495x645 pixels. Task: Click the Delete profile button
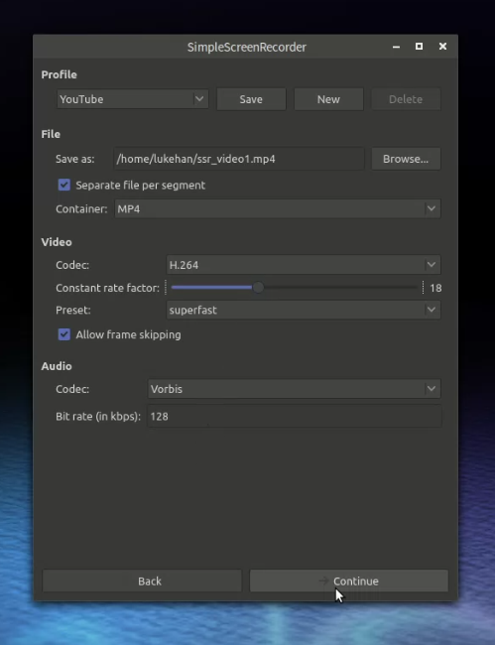pos(406,99)
